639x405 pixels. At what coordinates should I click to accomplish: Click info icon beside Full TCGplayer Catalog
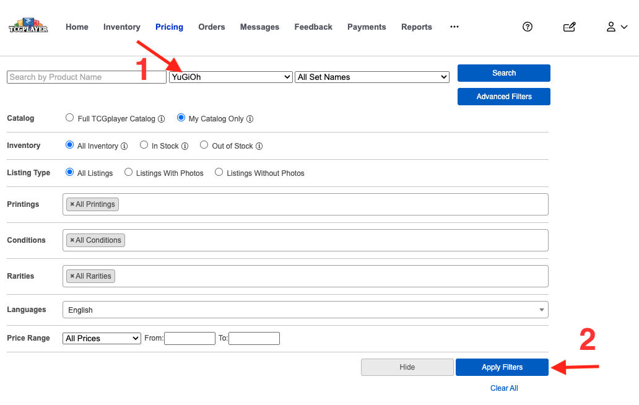(162, 119)
